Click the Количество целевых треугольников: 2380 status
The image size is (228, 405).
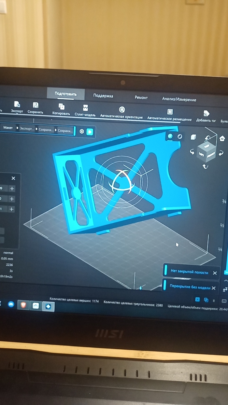coord(133,304)
